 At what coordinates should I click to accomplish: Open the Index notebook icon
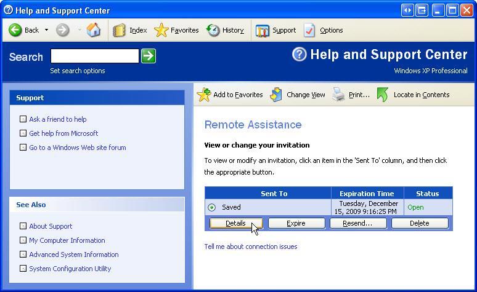coord(119,30)
